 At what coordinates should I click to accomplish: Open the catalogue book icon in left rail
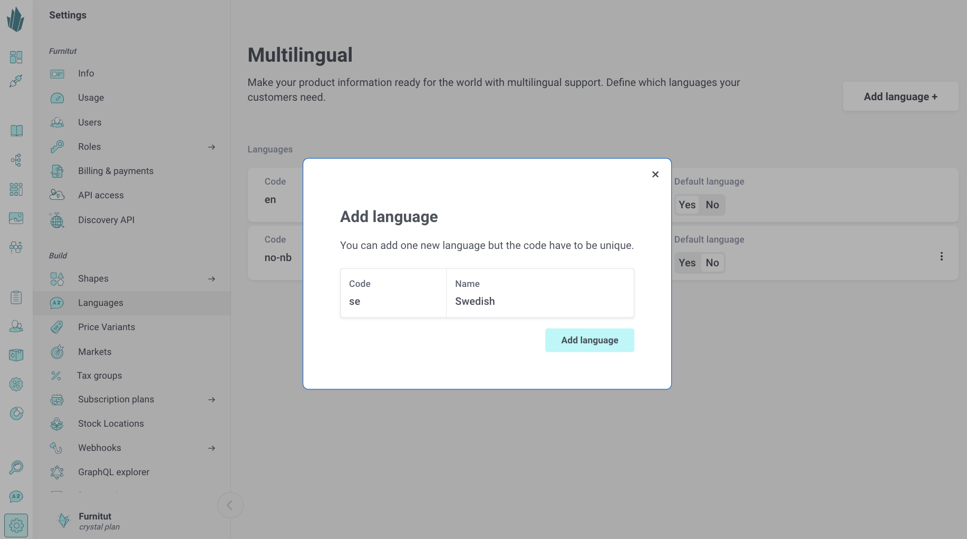coord(16,130)
